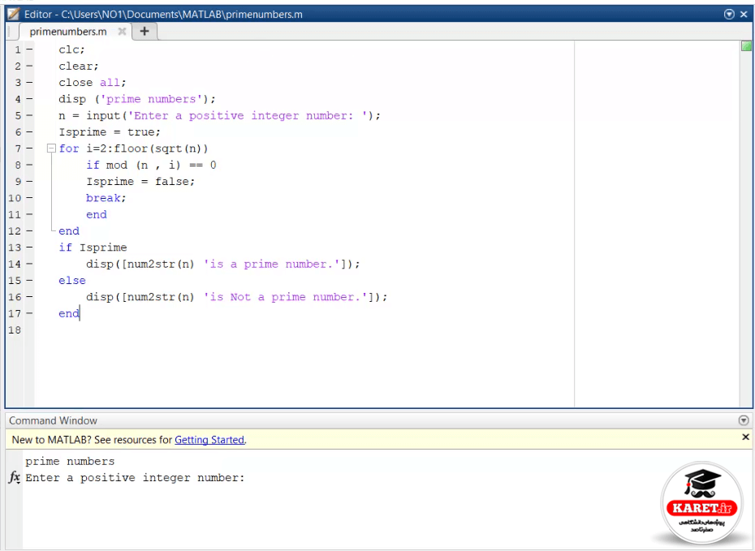Click 'close all;' on line 3
This screenshot has width=755, height=551.
pyautogui.click(x=93, y=83)
